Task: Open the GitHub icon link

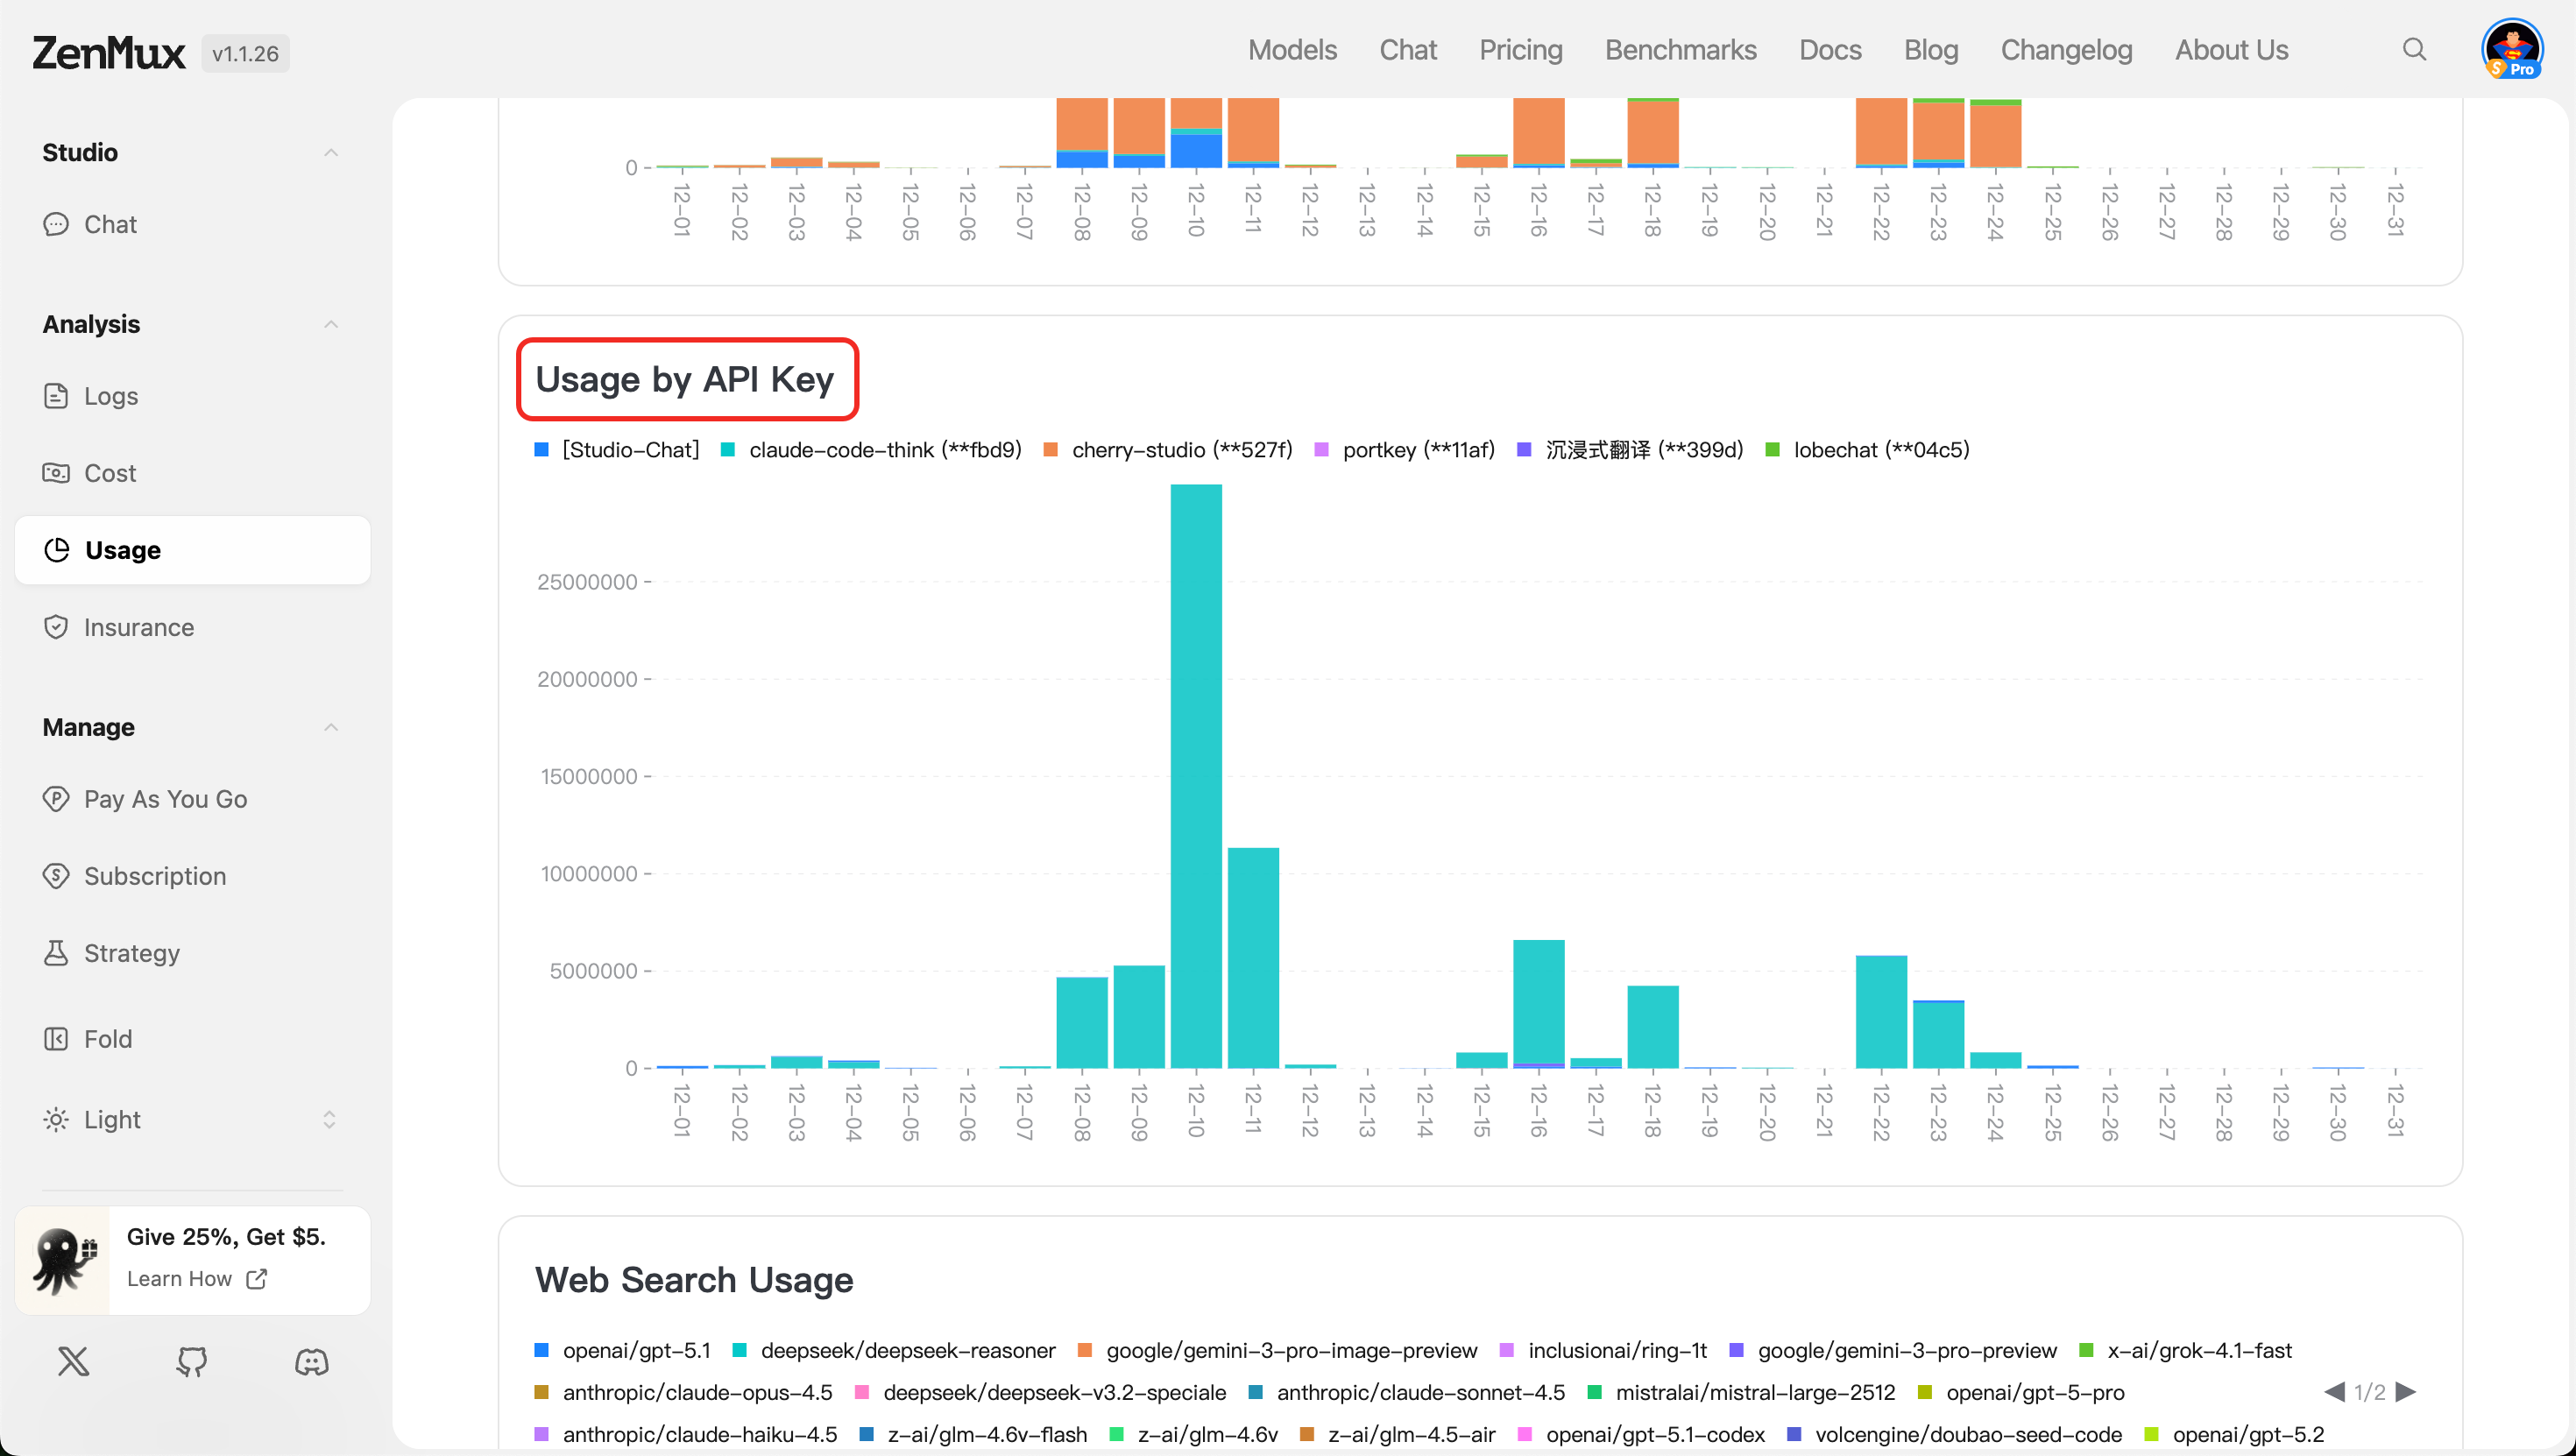Action: coord(192,1361)
